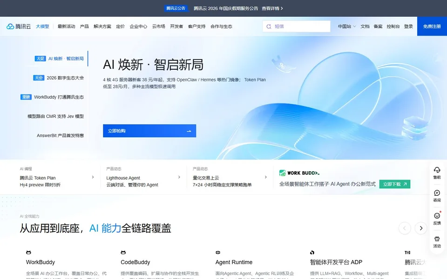Click Hy4 preview 限时5折 text
447x279 pixels.
coord(40,185)
